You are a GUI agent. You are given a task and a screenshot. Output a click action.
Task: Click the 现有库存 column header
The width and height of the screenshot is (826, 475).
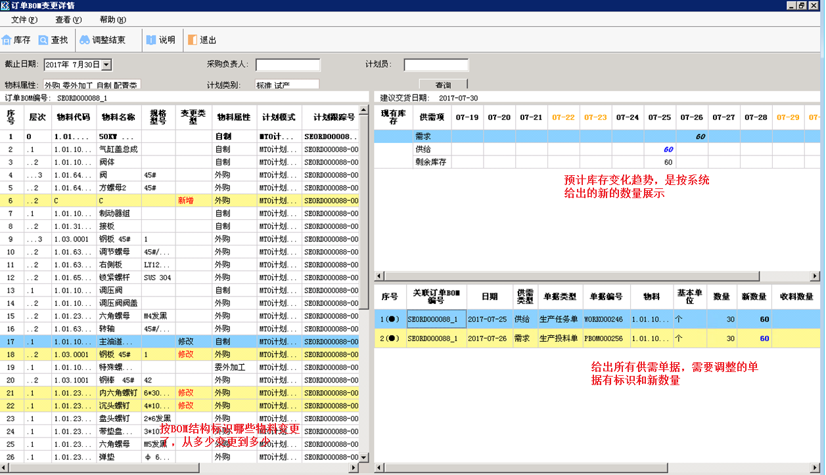pyautogui.click(x=394, y=117)
